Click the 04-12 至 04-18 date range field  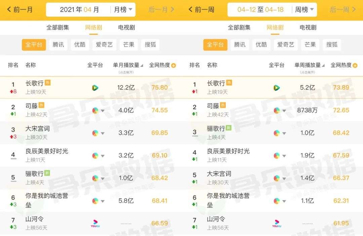(260, 10)
